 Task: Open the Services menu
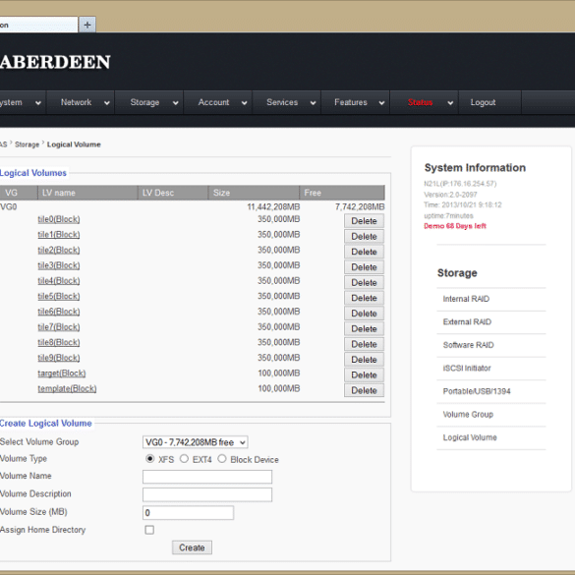point(282,102)
